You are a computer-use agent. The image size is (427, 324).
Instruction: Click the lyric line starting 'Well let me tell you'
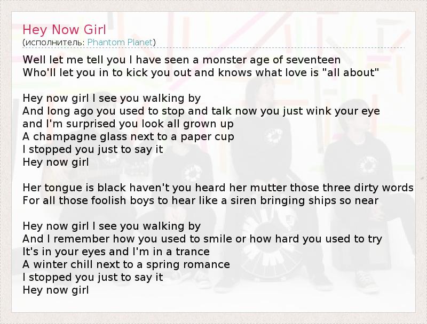point(181,60)
